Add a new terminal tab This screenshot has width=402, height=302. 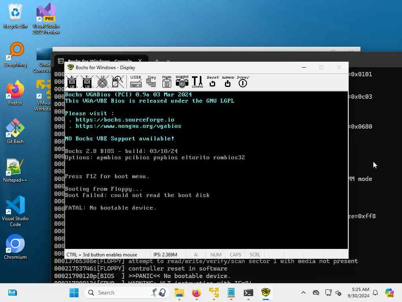click(x=157, y=61)
